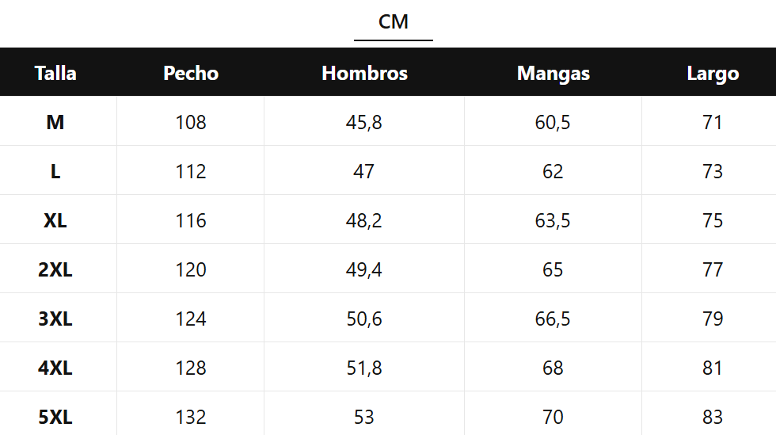Click the 77 length value for 2XL
This screenshot has width=776, height=435.
(713, 270)
